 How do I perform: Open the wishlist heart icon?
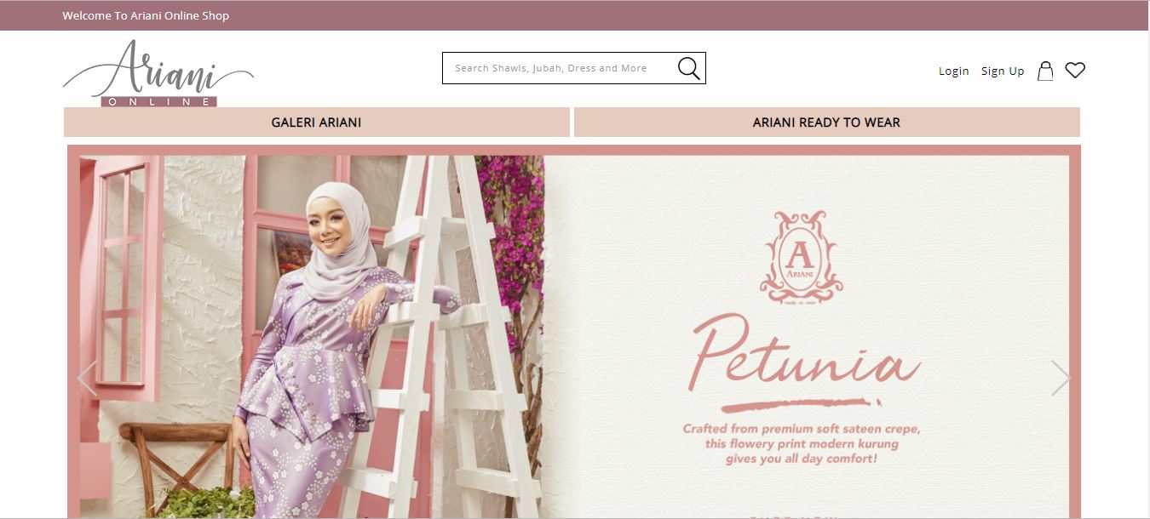pyautogui.click(x=1075, y=71)
